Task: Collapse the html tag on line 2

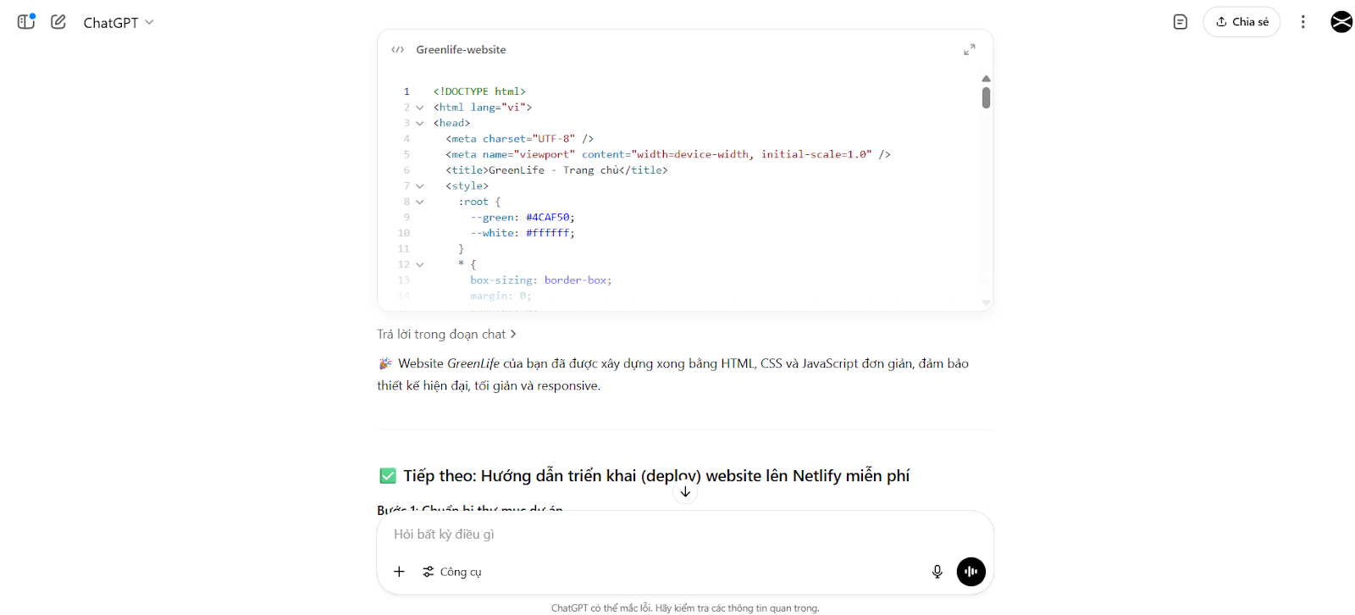Action: (420, 108)
